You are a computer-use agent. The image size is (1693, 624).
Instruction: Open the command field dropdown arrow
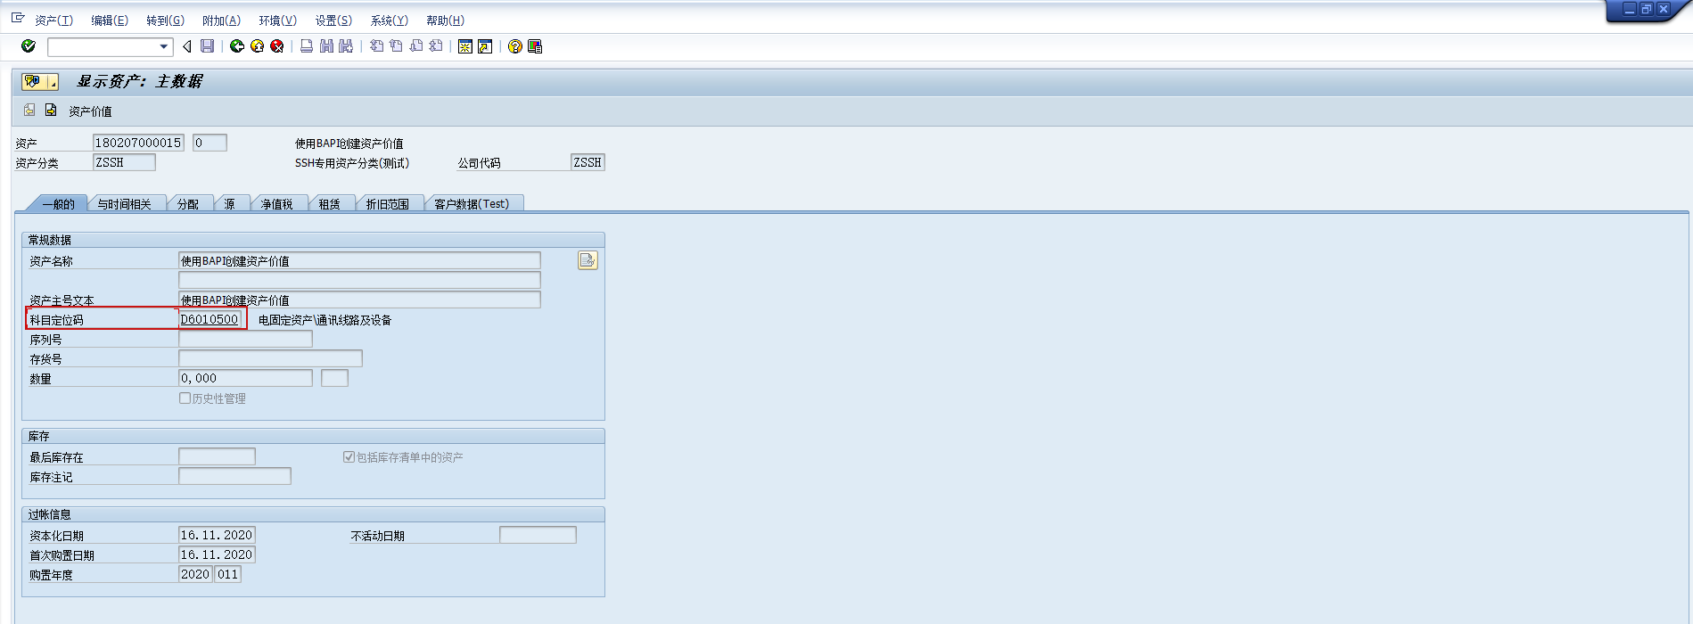pyautogui.click(x=163, y=46)
